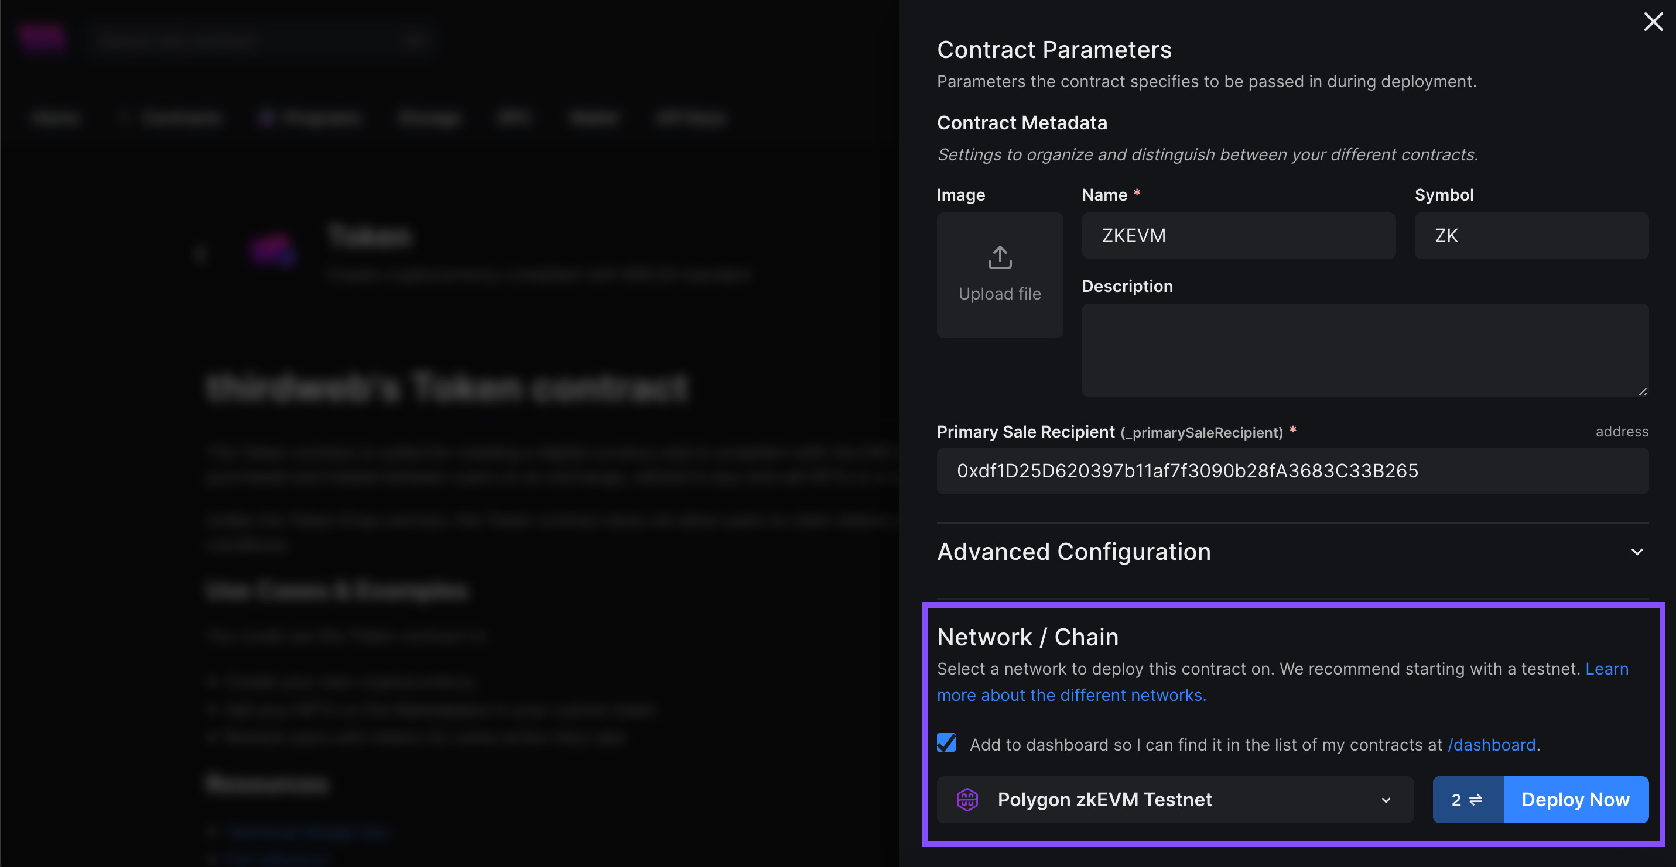Click the Polygon zkEVM network icon
Image resolution: width=1676 pixels, height=867 pixels.
pyautogui.click(x=967, y=799)
